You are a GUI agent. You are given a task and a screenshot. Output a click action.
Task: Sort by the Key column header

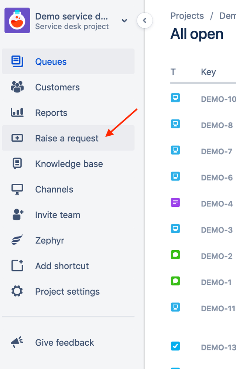(x=208, y=72)
